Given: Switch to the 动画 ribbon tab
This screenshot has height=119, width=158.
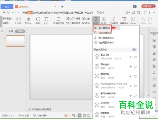Looking at the screenshot, I should (x=45, y=13).
